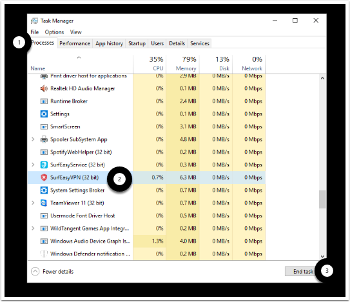Click the Realtek HD Audio Manager speaker icon

tap(44, 89)
